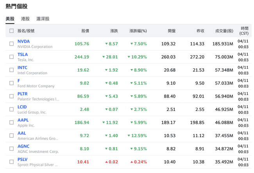Click the 漲跌幅(%) column header
This screenshot has height=173, width=254.
pyautogui.click(x=138, y=31)
